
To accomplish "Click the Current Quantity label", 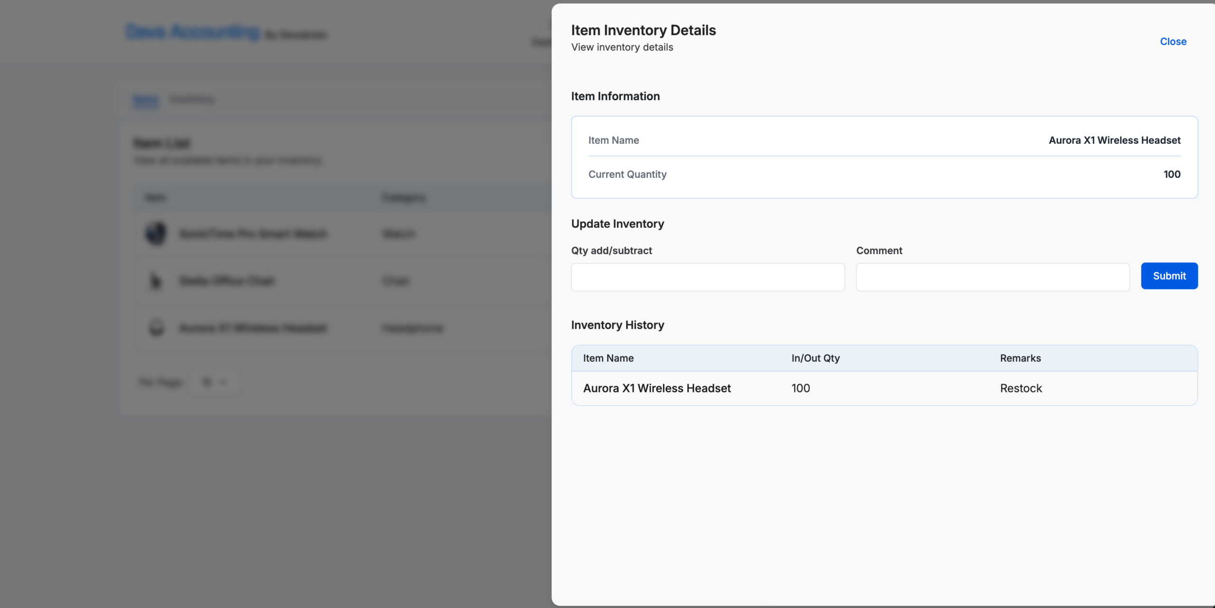I will [x=627, y=174].
